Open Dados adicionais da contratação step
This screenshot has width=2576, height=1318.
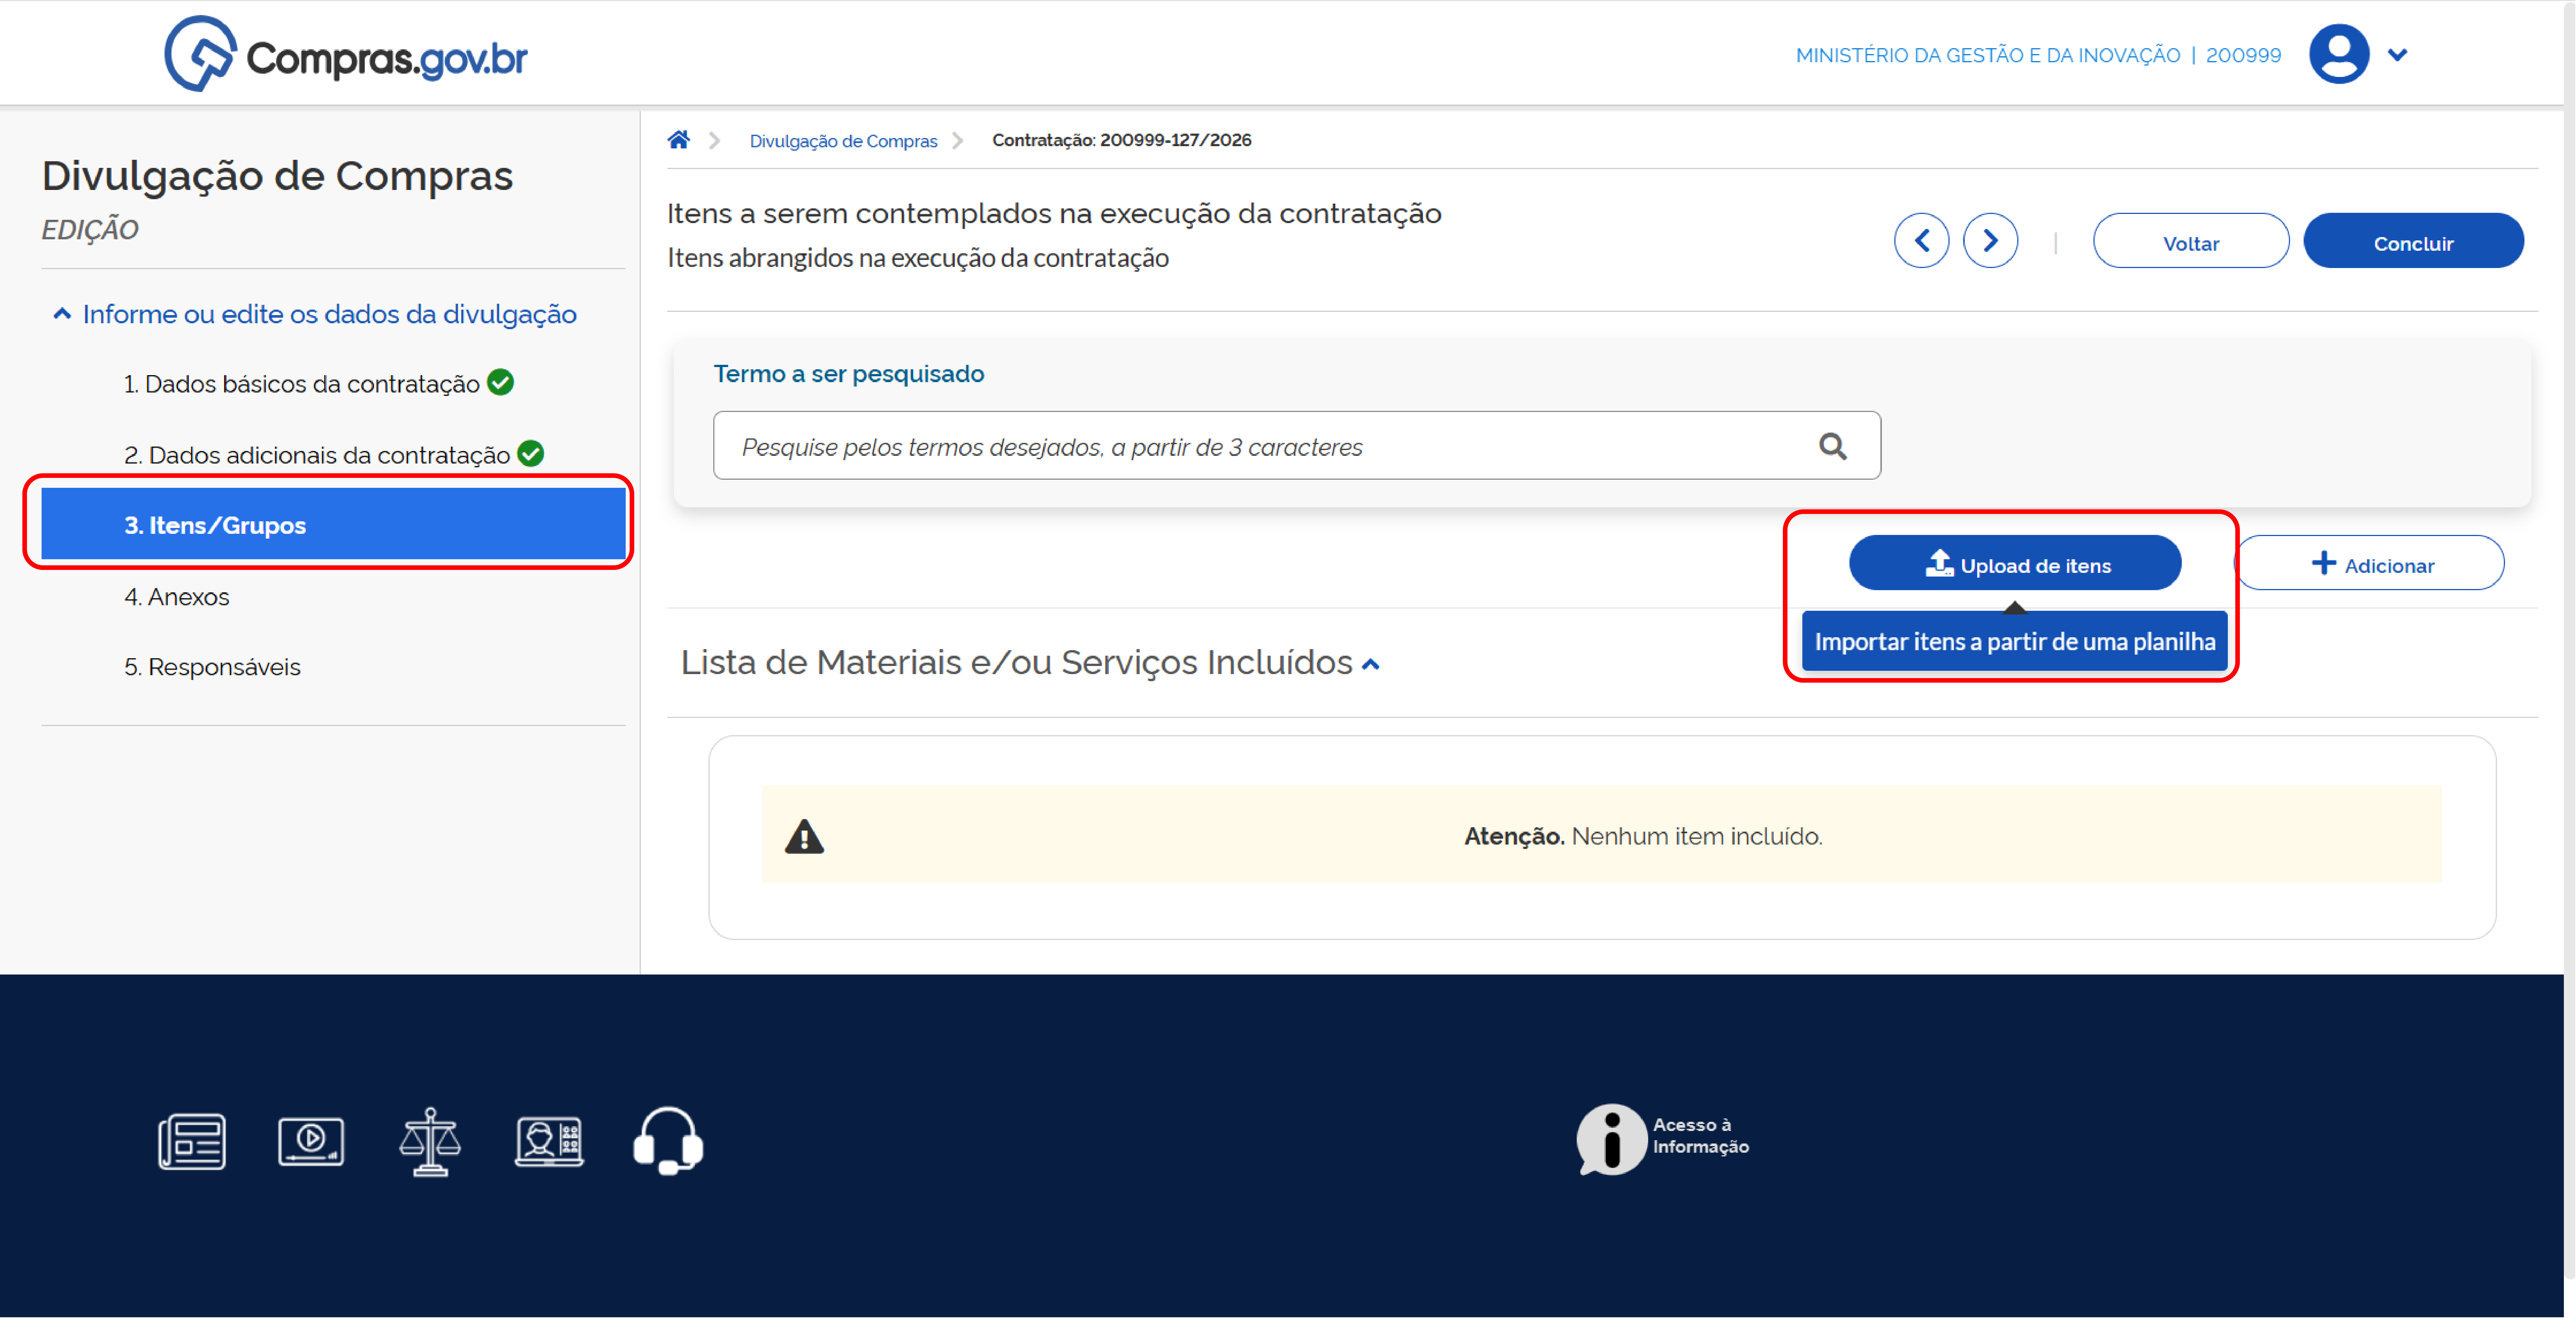tap(317, 455)
